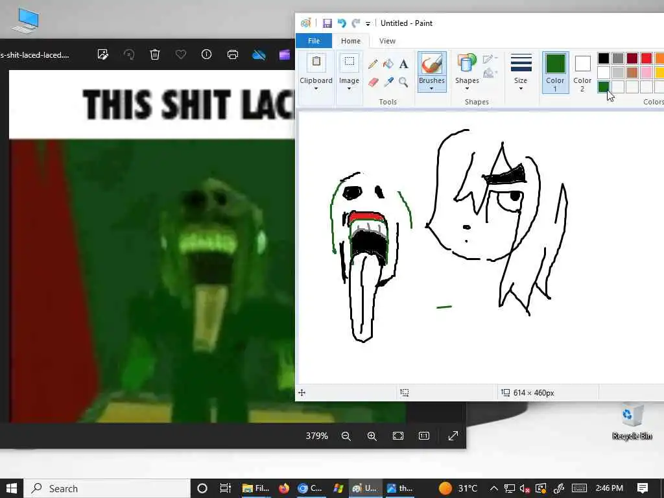Click the Favorite heart icon in Photos viewer
The image size is (664, 498).
pyautogui.click(x=181, y=54)
